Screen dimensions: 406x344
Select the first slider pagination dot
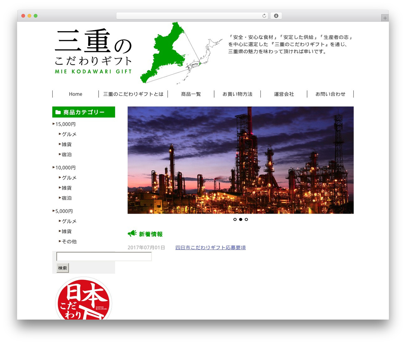click(x=235, y=219)
